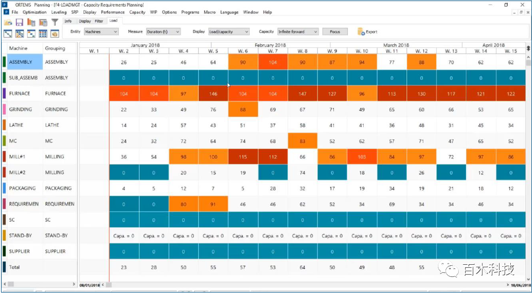
Task: Open the Leveling menu
Action: [x=59, y=12]
